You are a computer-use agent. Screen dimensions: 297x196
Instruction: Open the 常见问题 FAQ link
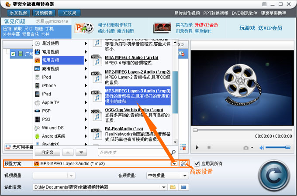15,21
